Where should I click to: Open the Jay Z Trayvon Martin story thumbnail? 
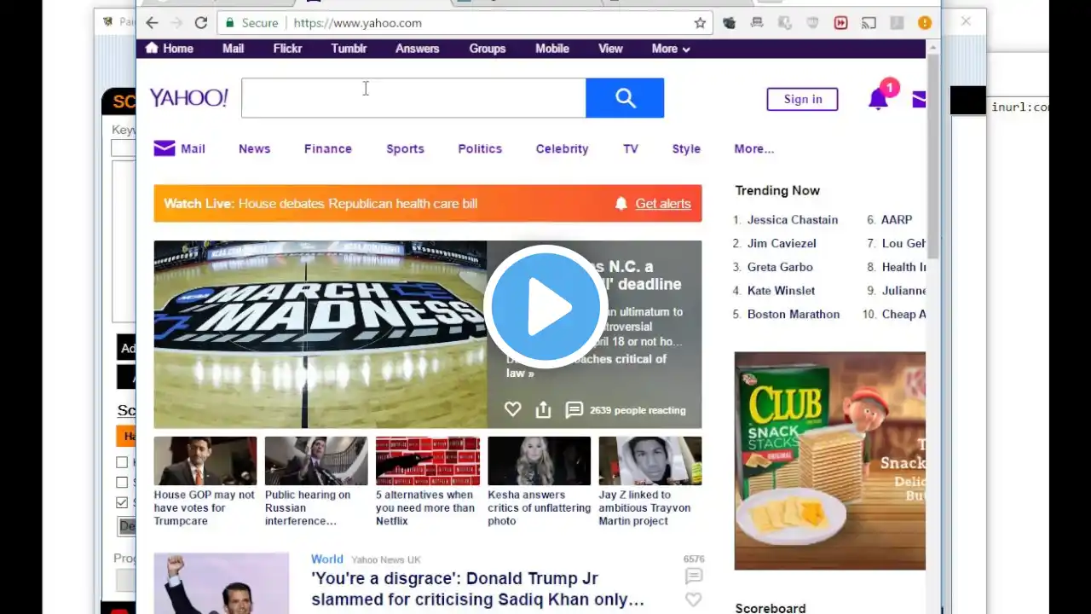[x=650, y=460]
